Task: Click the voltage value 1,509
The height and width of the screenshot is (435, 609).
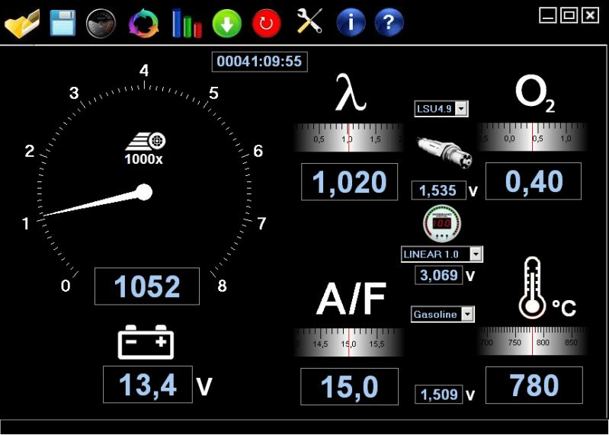Action: pyautogui.click(x=439, y=395)
